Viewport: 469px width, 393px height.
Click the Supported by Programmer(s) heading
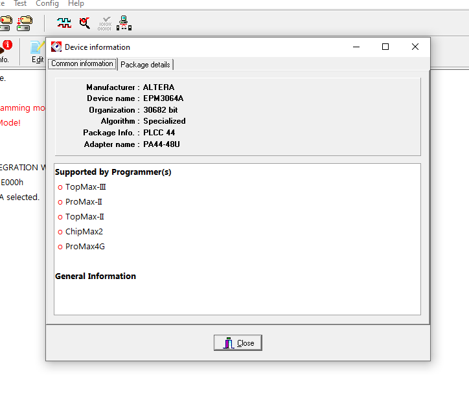(x=113, y=172)
